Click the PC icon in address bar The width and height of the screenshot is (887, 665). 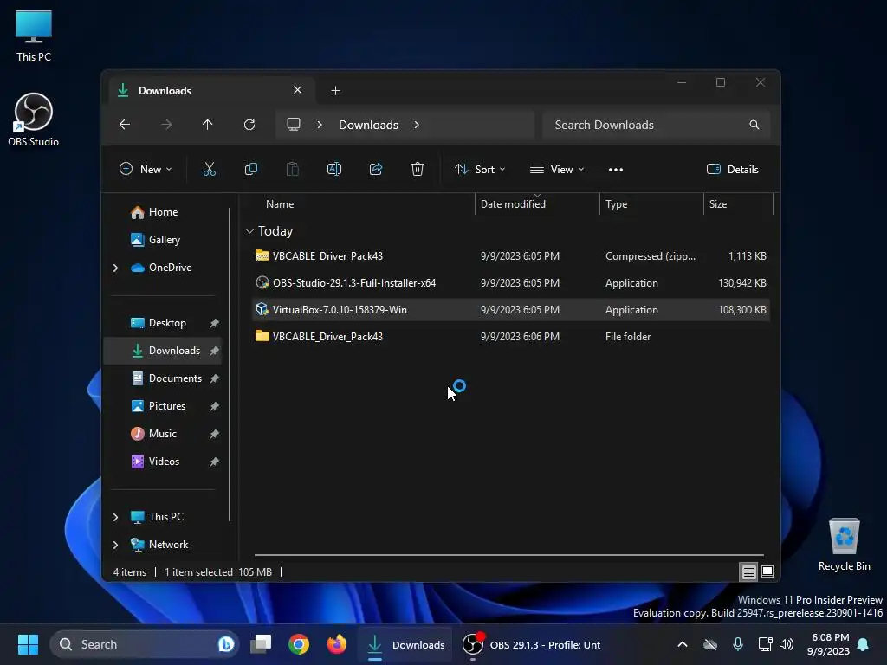(293, 125)
